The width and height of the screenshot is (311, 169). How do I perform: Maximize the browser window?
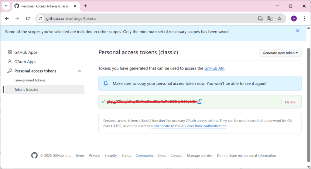point(291,6)
